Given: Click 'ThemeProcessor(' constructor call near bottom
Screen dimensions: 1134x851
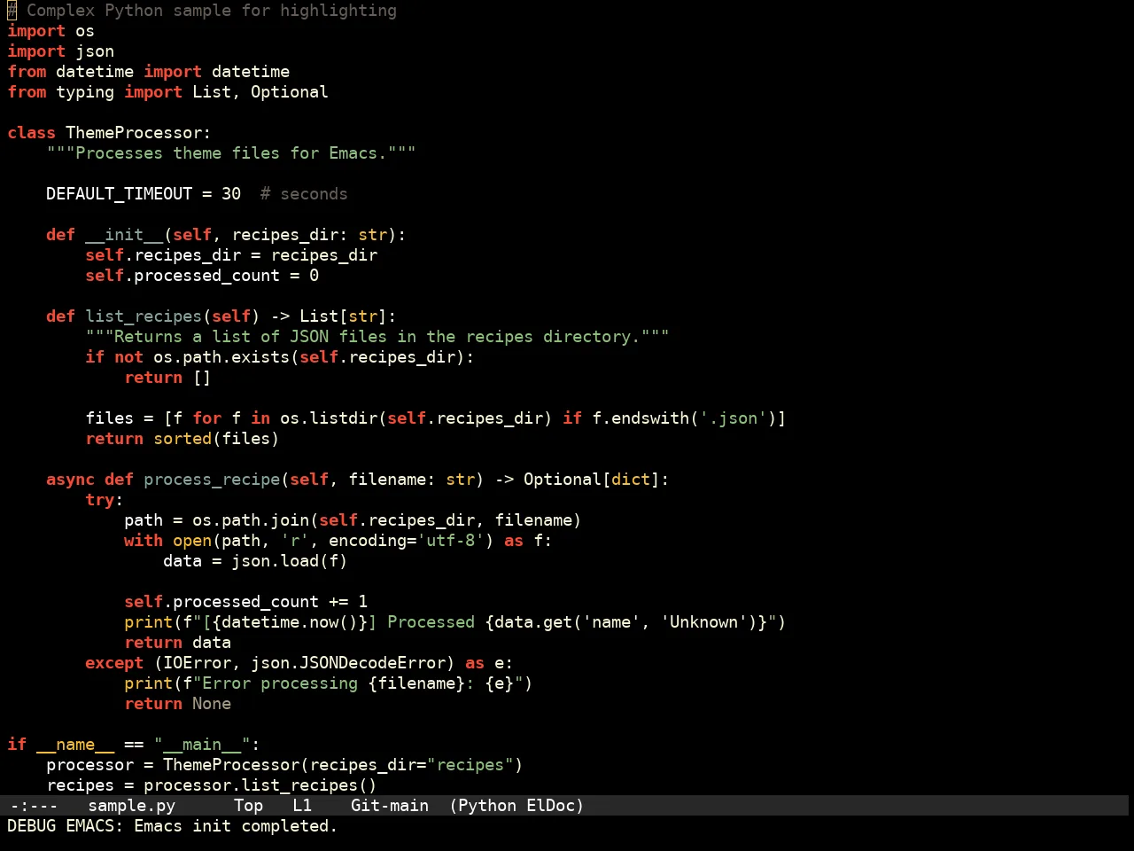Looking at the screenshot, I should [237, 765].
